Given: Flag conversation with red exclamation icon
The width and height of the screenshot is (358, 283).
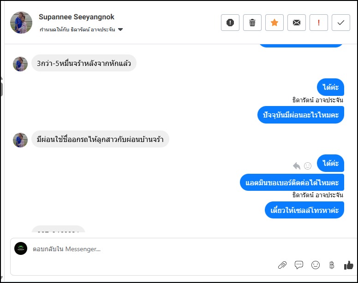Looking at the screenshot, I should tap(319, 23).
